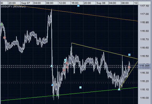Select the blue triangle sitting on the green trendline

coord(119,89)
